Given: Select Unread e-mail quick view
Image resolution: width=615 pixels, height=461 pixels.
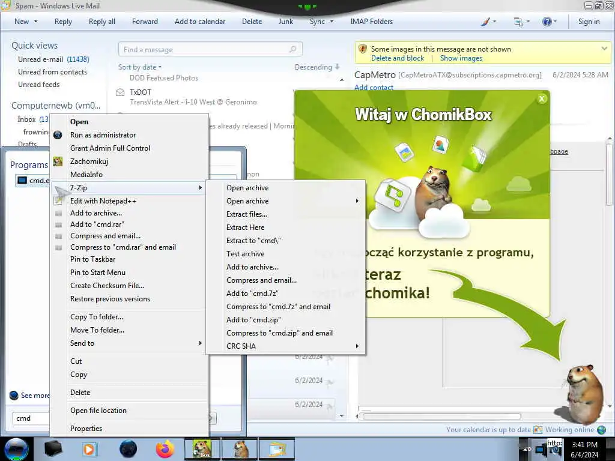Looking at the screenshot, I should 53,59.
